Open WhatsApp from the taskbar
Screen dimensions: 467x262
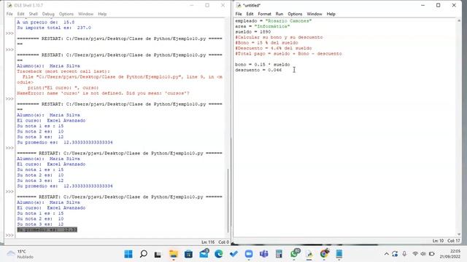tap(295, 253)
